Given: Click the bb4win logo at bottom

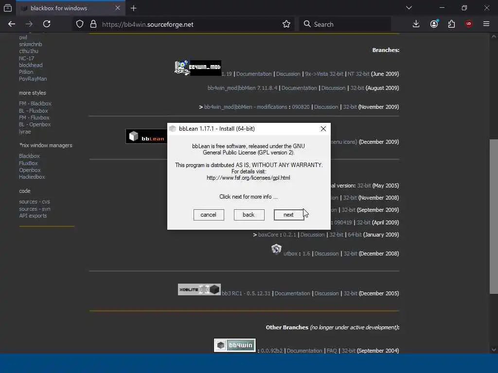Looking at the screenshot, I should (x=235, y=345).
